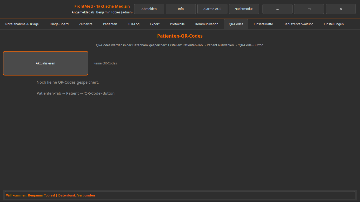Show the Protokolle tab
This screenshot has width=360, height=202.
click(177, 24)
